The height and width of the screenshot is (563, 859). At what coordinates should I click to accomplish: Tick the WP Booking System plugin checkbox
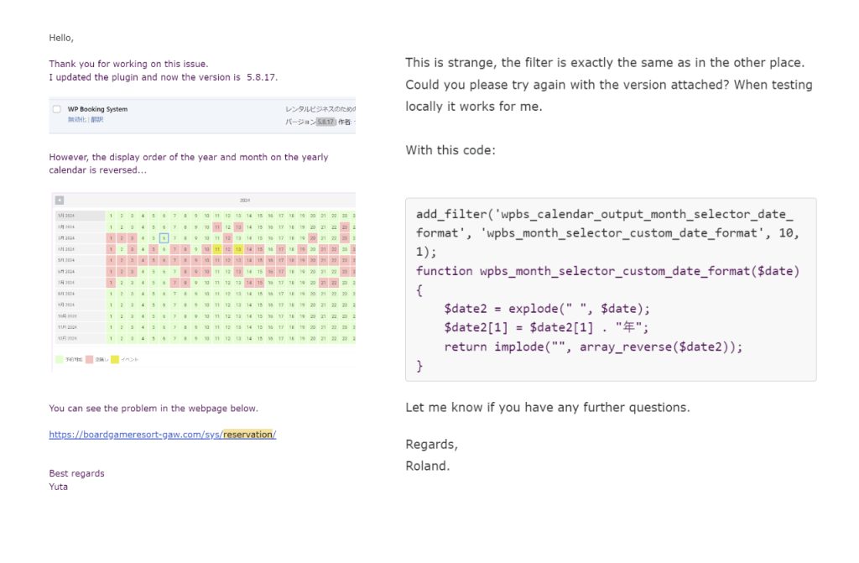coord(56,109)
